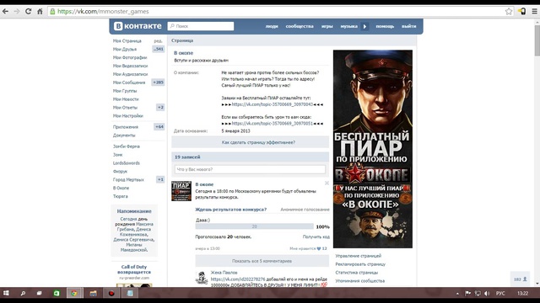Screen dimensions: 540x303
Task: Open Windows Start button
Action: point(6,293)
